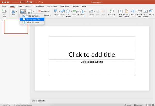Click the English (United States) language indicator
Image resolution: width=155 pixels, height=106 pixels.
(23, 105)
